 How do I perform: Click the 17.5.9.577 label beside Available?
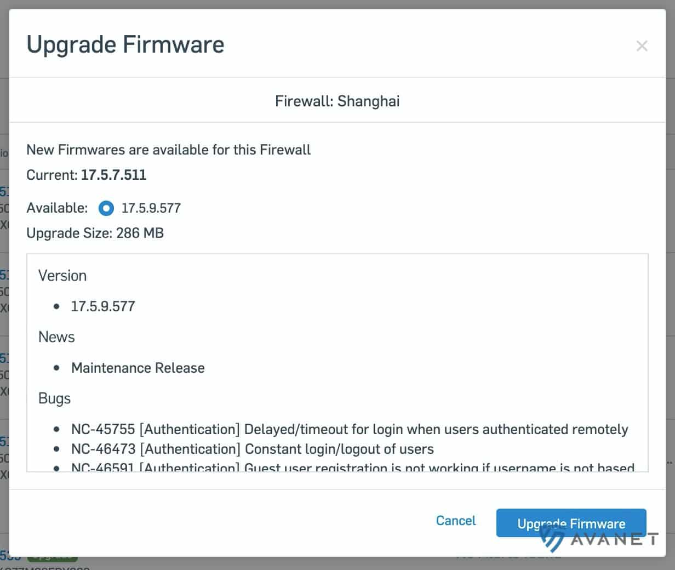pyautogui.click(x=151, y=208)
